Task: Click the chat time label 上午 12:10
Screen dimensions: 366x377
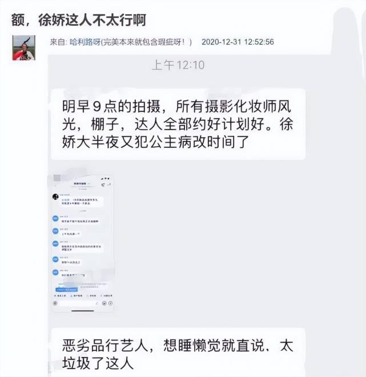Action: tap(178, 65)
